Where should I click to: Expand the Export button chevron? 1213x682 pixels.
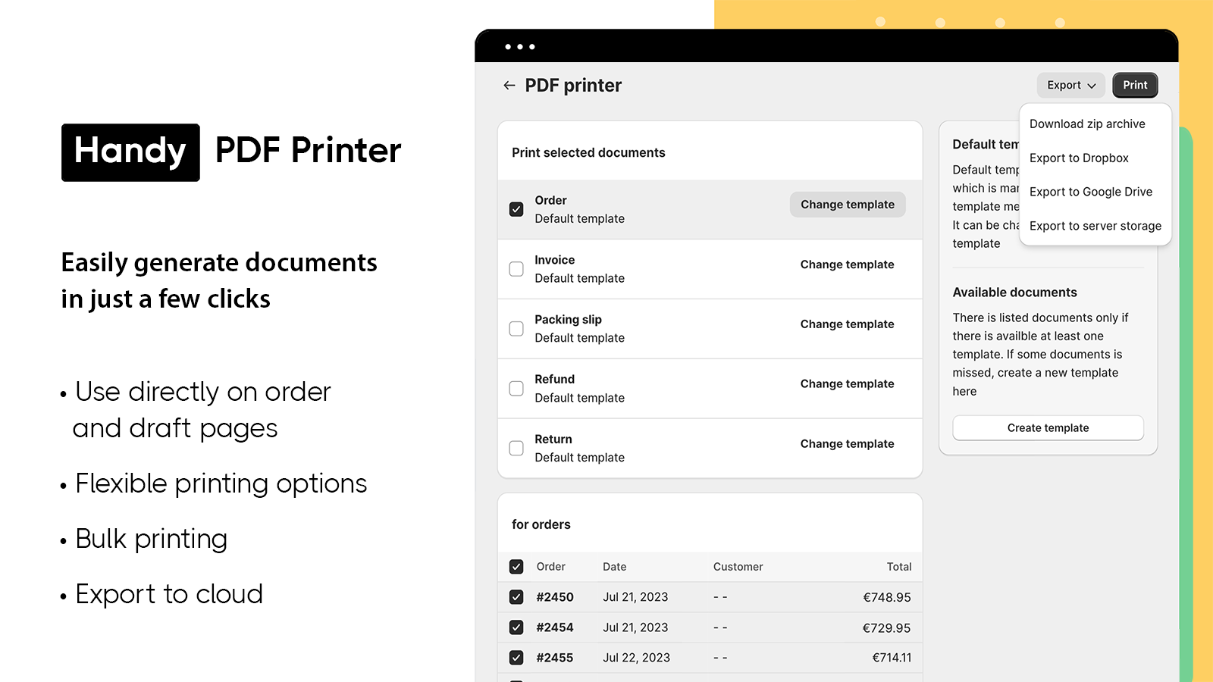pos(1092,86)
